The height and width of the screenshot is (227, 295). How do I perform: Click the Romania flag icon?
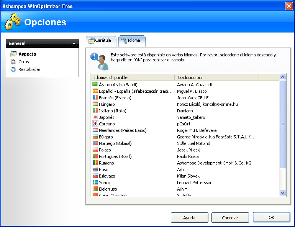[95, 163]
